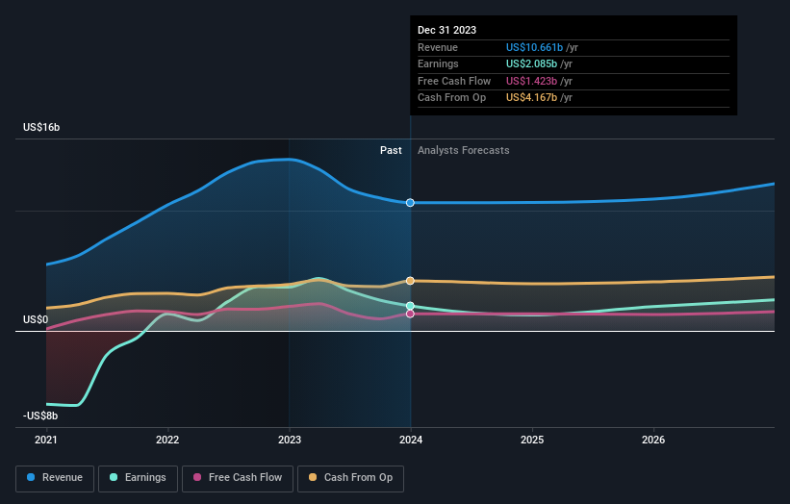Click the Analysts Forecasts label
The height and width of the screenshot is (504, 790).
coord(464,151)
